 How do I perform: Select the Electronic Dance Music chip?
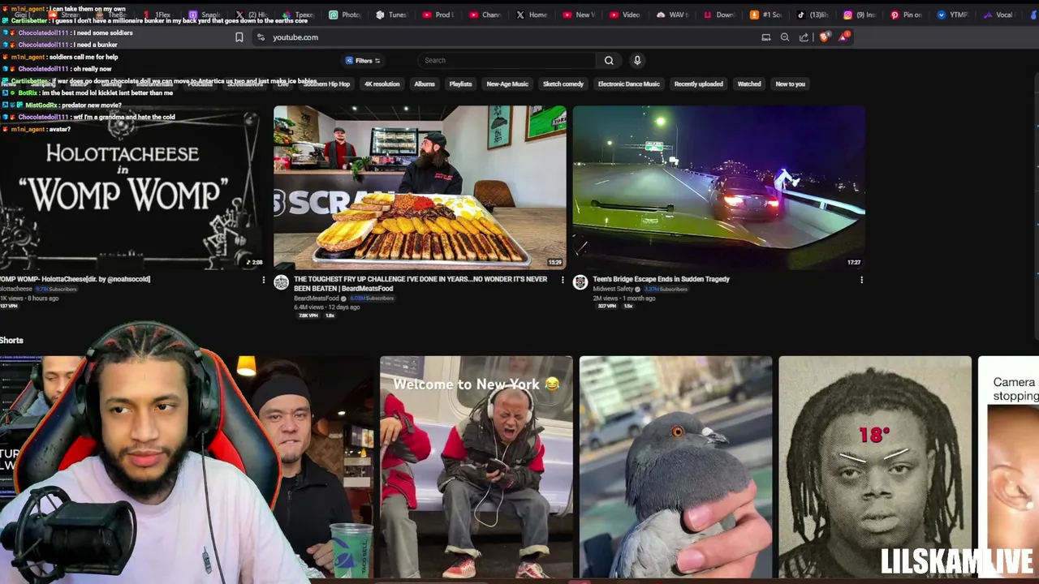(x=629, y=84)
